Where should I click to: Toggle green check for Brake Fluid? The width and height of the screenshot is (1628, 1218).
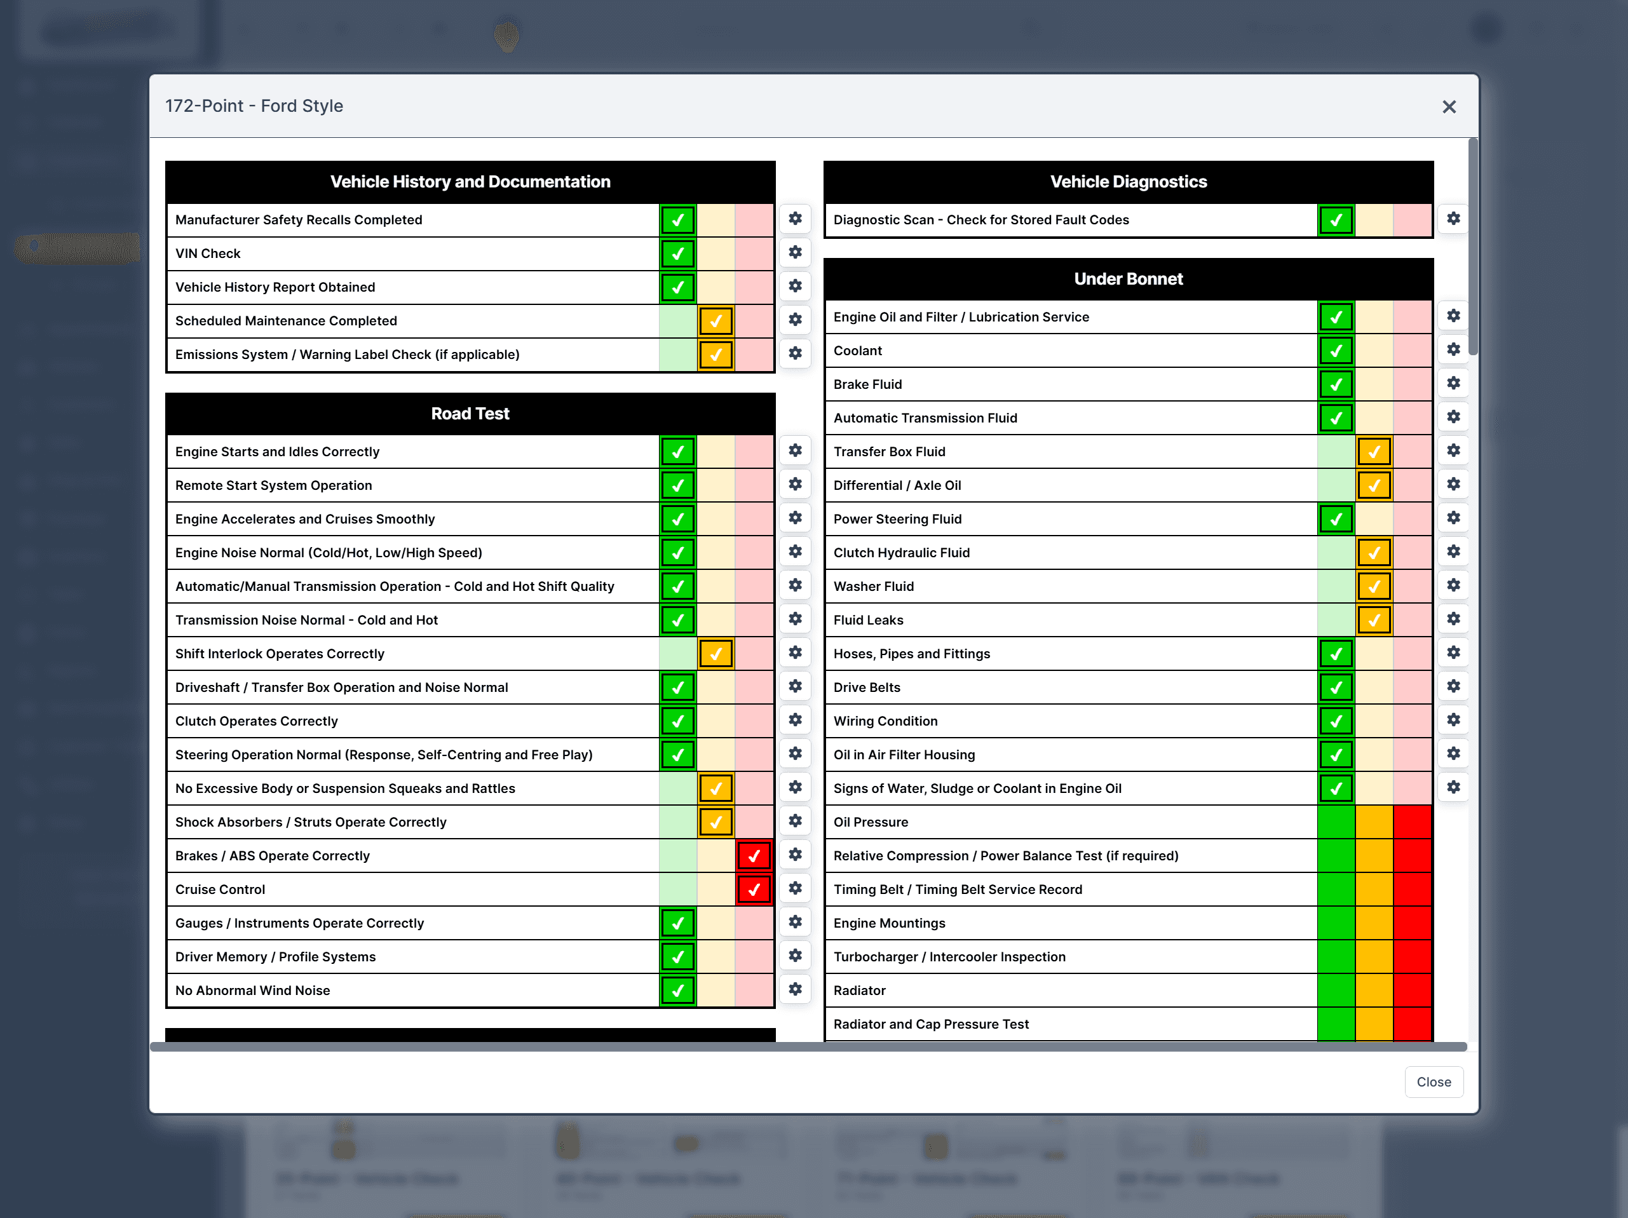click(x=1335, y=384)
